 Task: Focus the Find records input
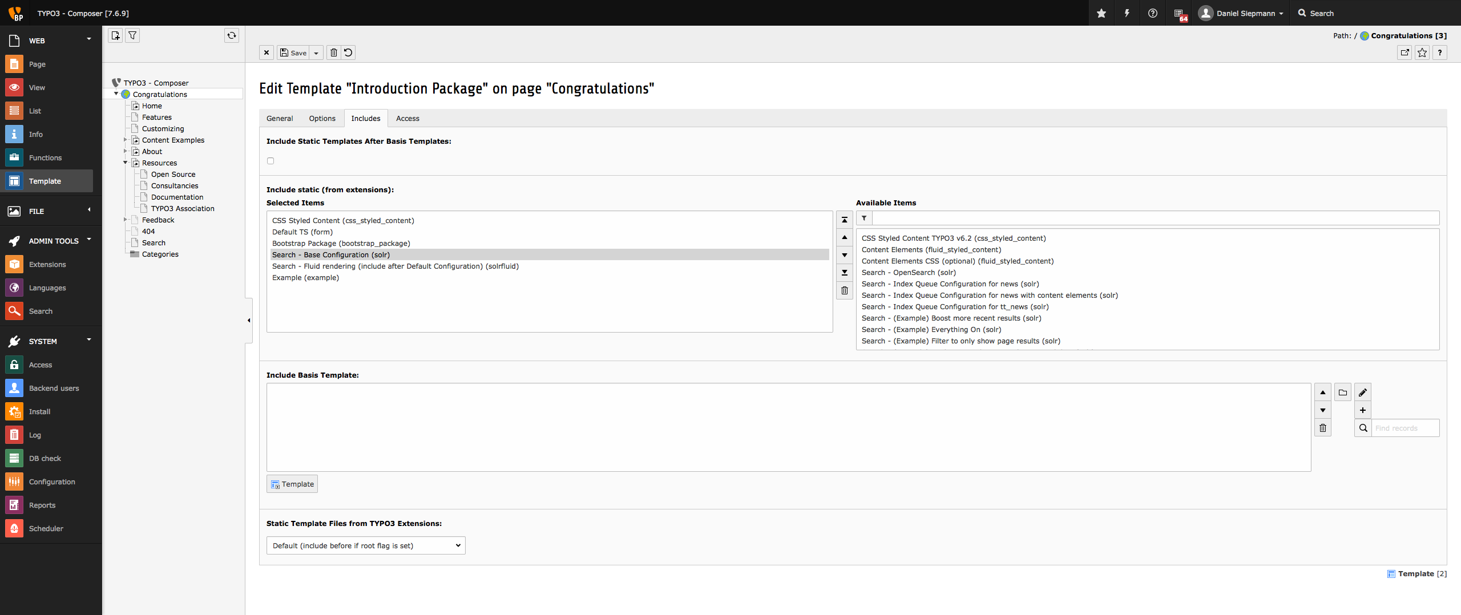(1406, 428)
